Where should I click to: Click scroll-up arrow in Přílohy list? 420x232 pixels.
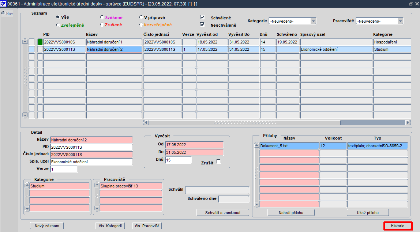coord(256,146)
